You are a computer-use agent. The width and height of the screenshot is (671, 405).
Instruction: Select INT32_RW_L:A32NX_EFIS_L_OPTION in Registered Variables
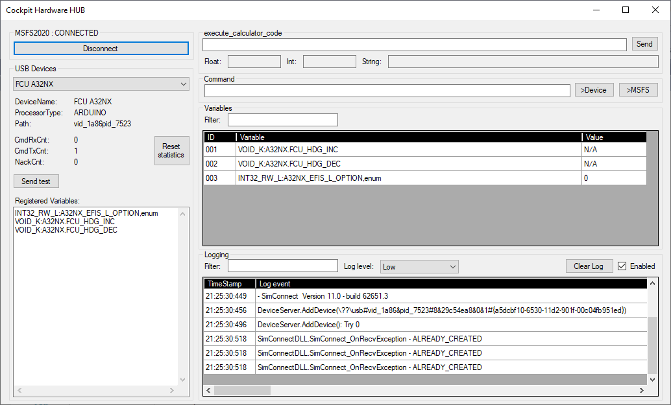coord(86,213)
